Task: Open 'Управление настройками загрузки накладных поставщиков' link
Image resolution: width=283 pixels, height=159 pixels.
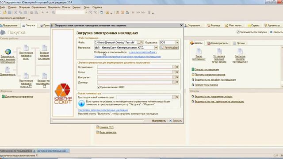Action: [127, 57]
